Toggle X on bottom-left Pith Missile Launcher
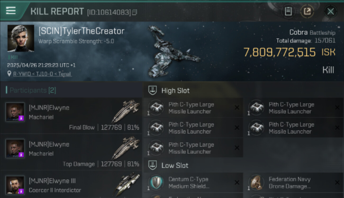Image resolution: width=344 pixels, height=198 pixels. [237, 148]
